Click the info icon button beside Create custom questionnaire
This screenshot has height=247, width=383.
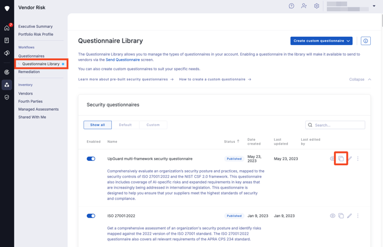click(x=366, y=41)
